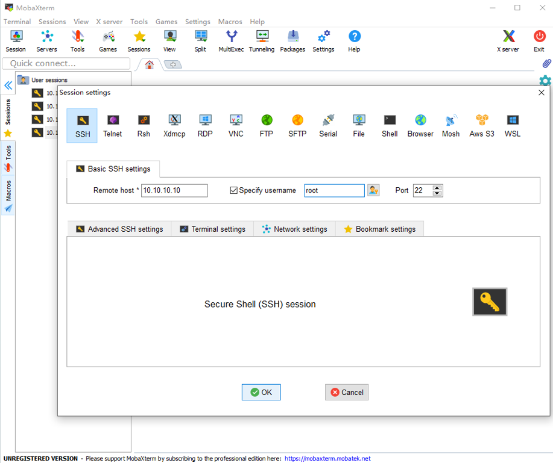Open Tools in main toolbar
This screenshot has width=553, height=463.
point(77,41)
